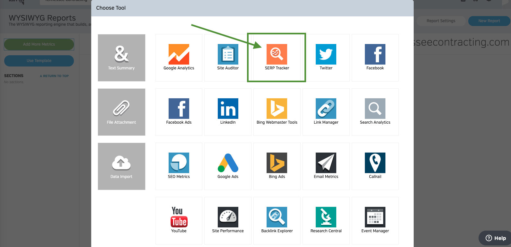Choose the Bing Ads tool
Image resolution: width=511 pixels, height=247 pixels.
point(277,166)
